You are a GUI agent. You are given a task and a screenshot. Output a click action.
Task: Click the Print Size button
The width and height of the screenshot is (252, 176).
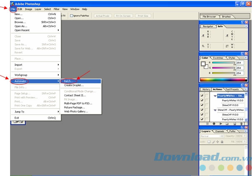point(143,16)
